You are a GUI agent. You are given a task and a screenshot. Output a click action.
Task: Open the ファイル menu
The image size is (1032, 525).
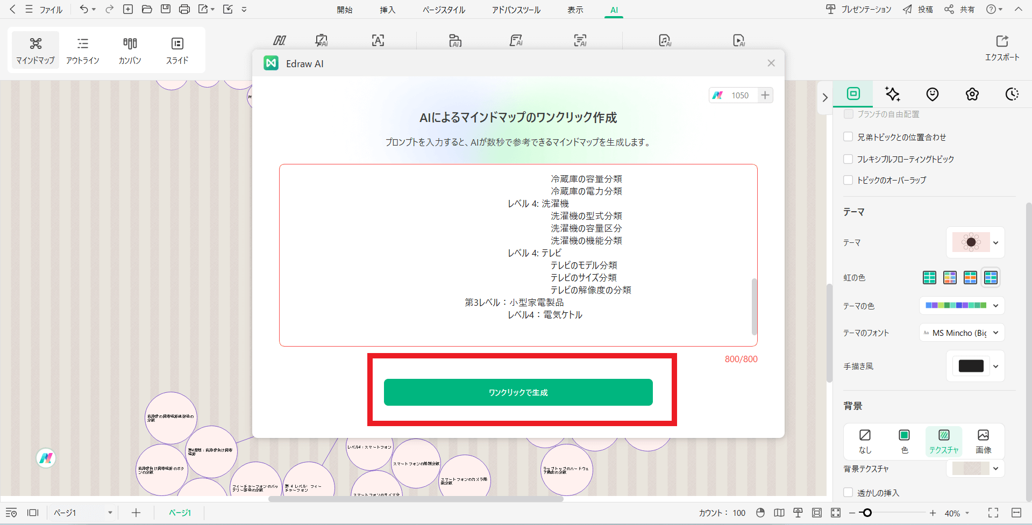tap(51, 10)
